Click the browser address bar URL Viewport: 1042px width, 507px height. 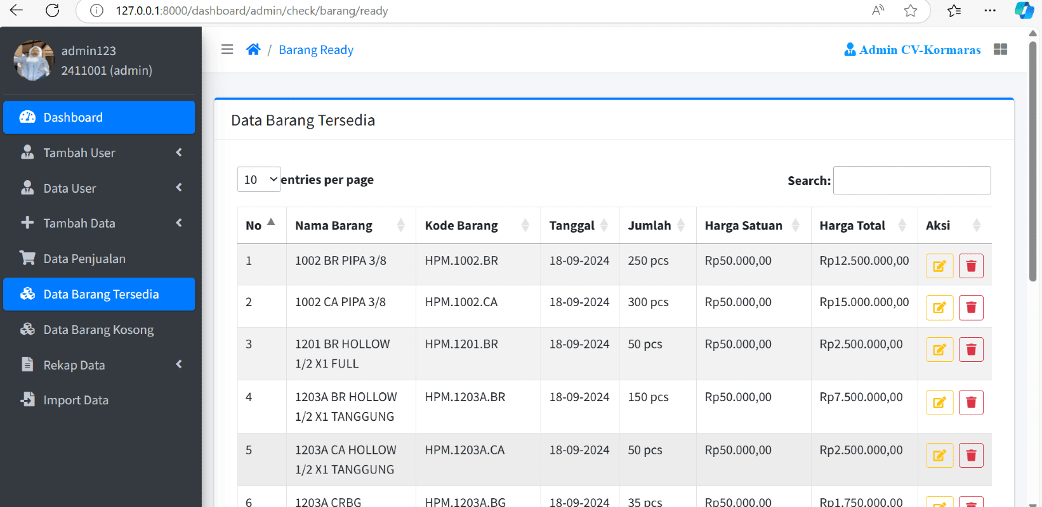click(252, 11)
